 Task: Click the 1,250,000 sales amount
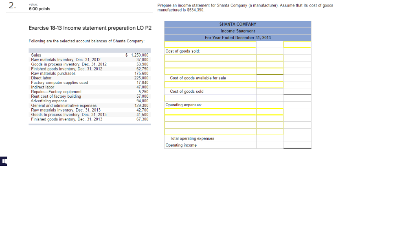pyautogui.click(x=140, y=55)
